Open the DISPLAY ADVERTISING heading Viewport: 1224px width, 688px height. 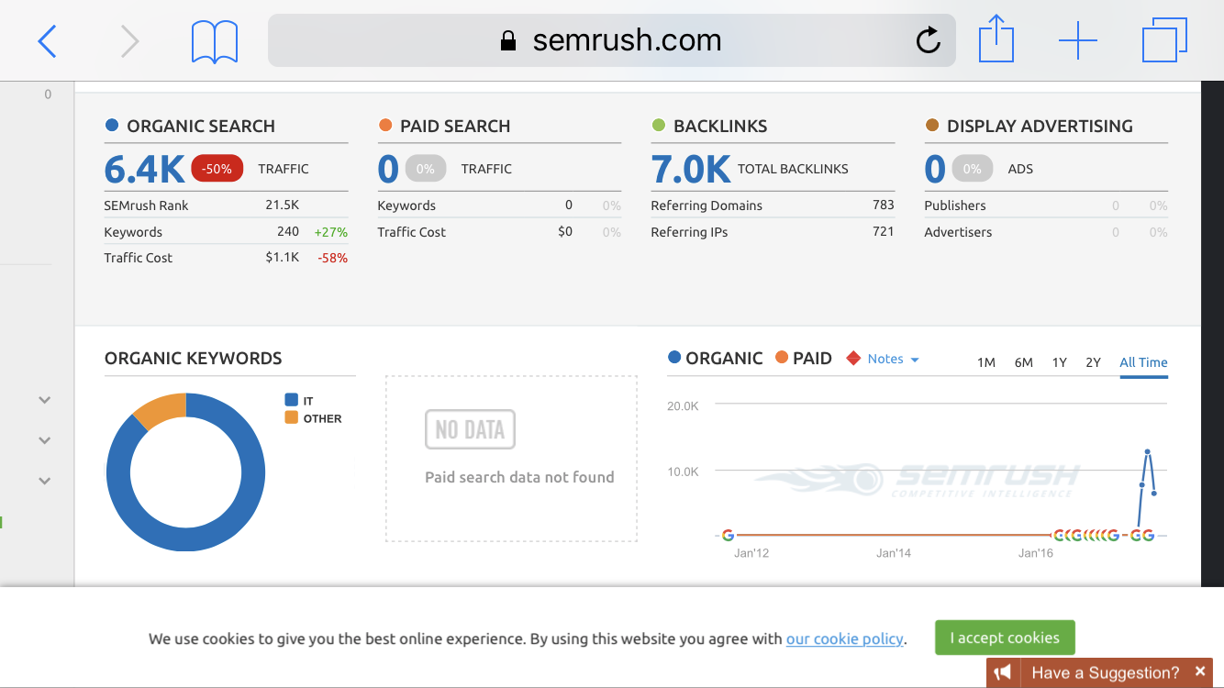1040,126
